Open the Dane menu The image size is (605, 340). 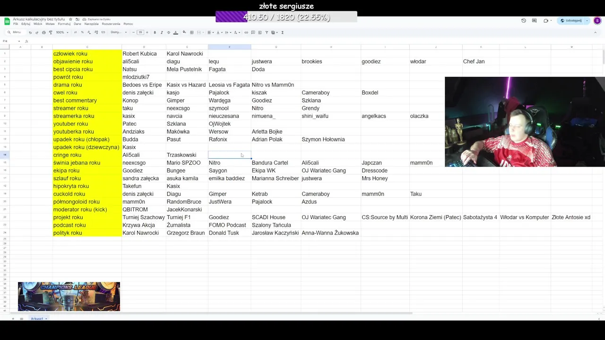click(78, 24)
